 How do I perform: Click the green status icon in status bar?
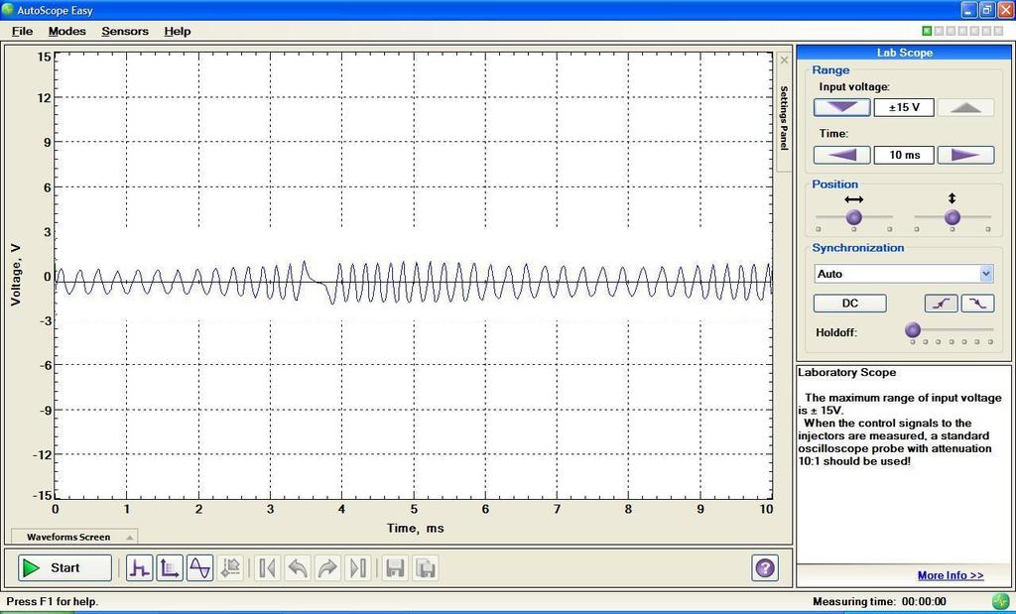pos(1000,602)
